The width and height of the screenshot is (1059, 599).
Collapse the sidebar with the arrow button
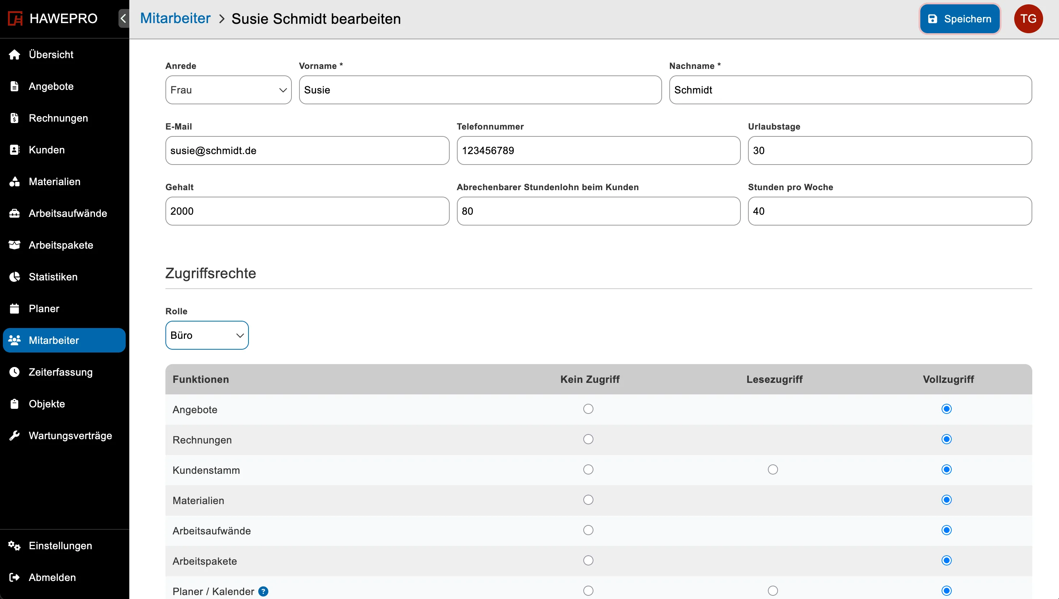pos(123,18)
